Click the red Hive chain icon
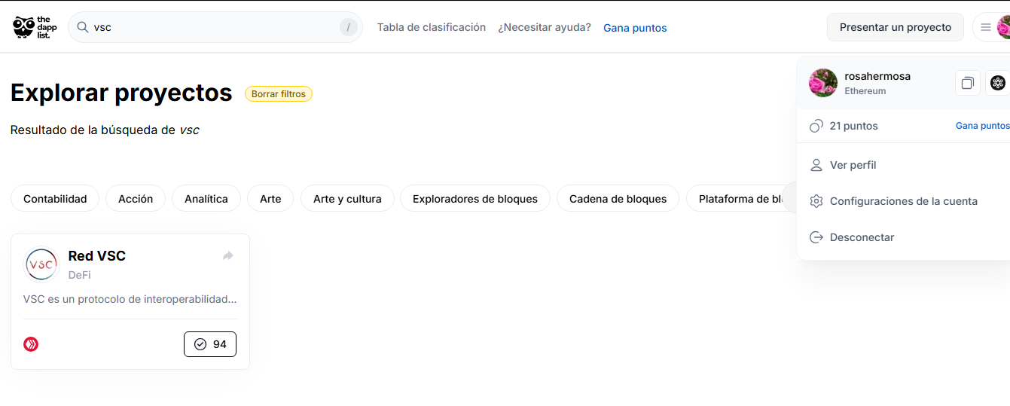This screenshot has height=406, width=1010. pyautogui.click(x=31, y=344)
